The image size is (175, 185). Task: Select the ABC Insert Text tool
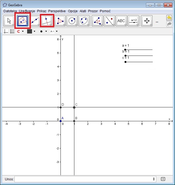click(121, 21)
